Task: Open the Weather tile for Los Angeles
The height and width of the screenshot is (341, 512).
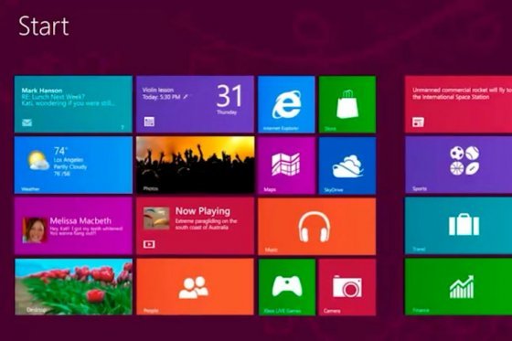Action: pyautogui.click(x=73, y=165)
